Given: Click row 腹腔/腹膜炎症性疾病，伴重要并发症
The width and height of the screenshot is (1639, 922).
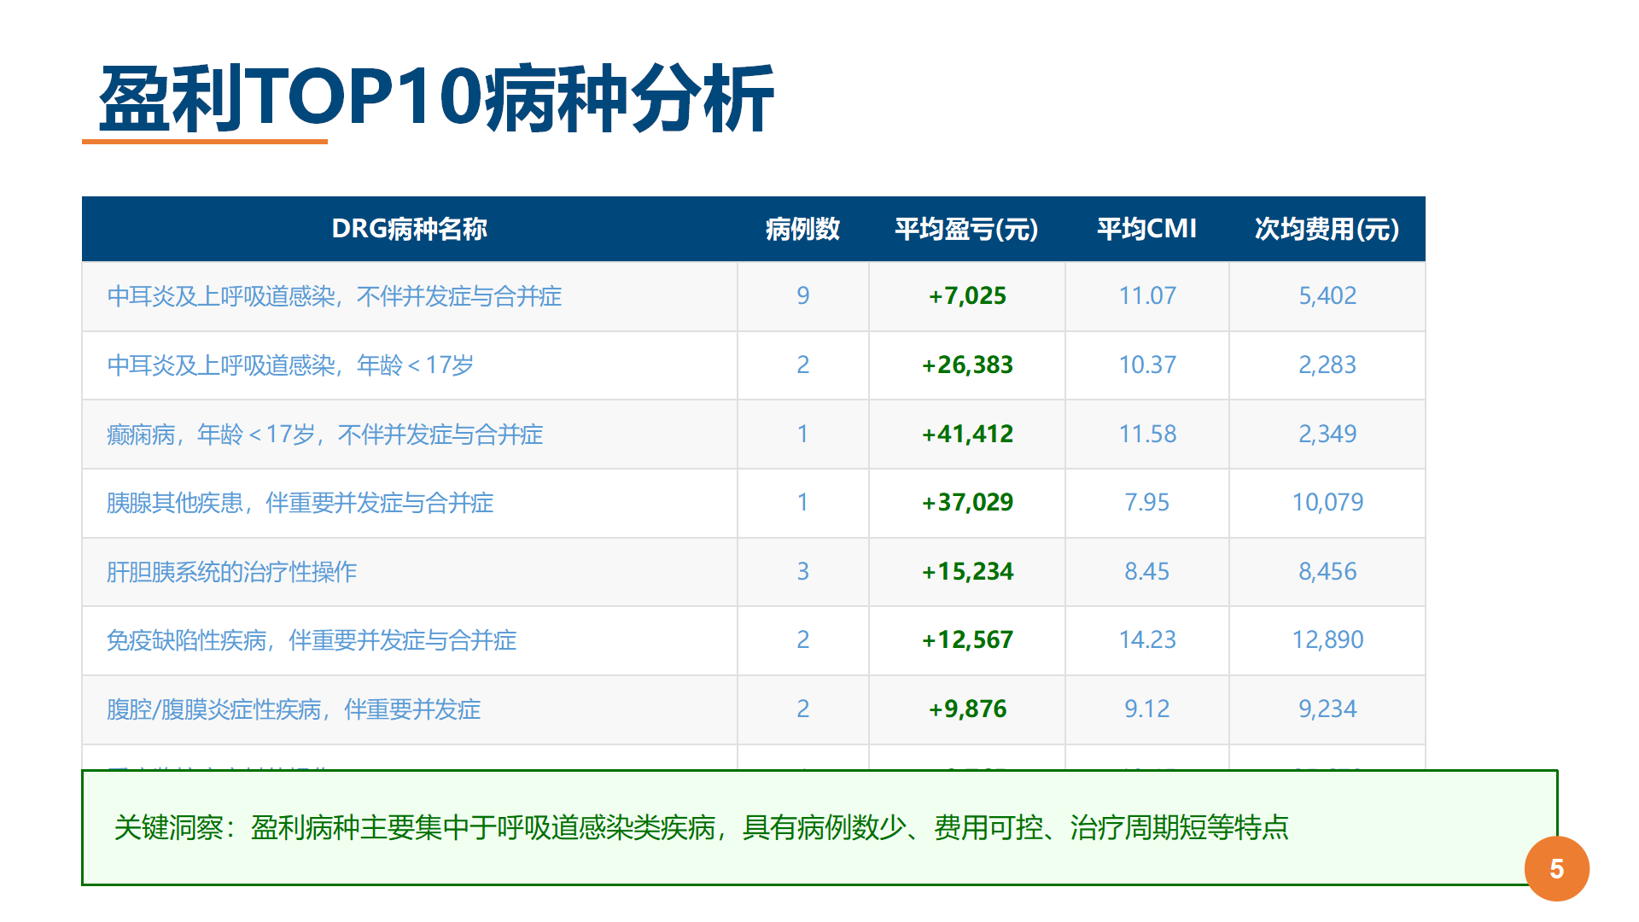Looking at the screenshot, I should coord(754,709).
